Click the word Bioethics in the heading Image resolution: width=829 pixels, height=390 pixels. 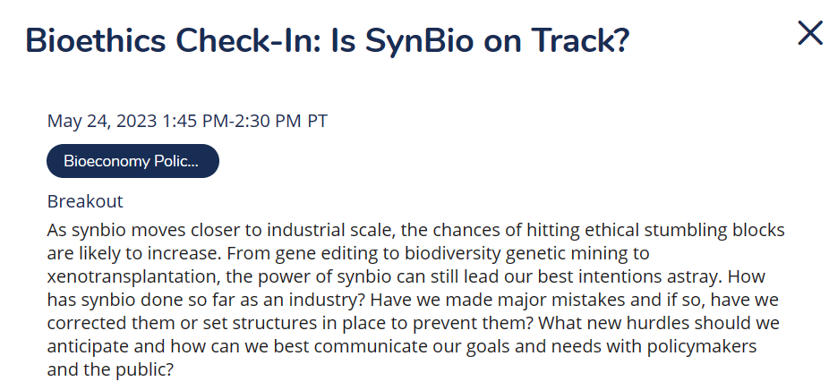point(94,42)
